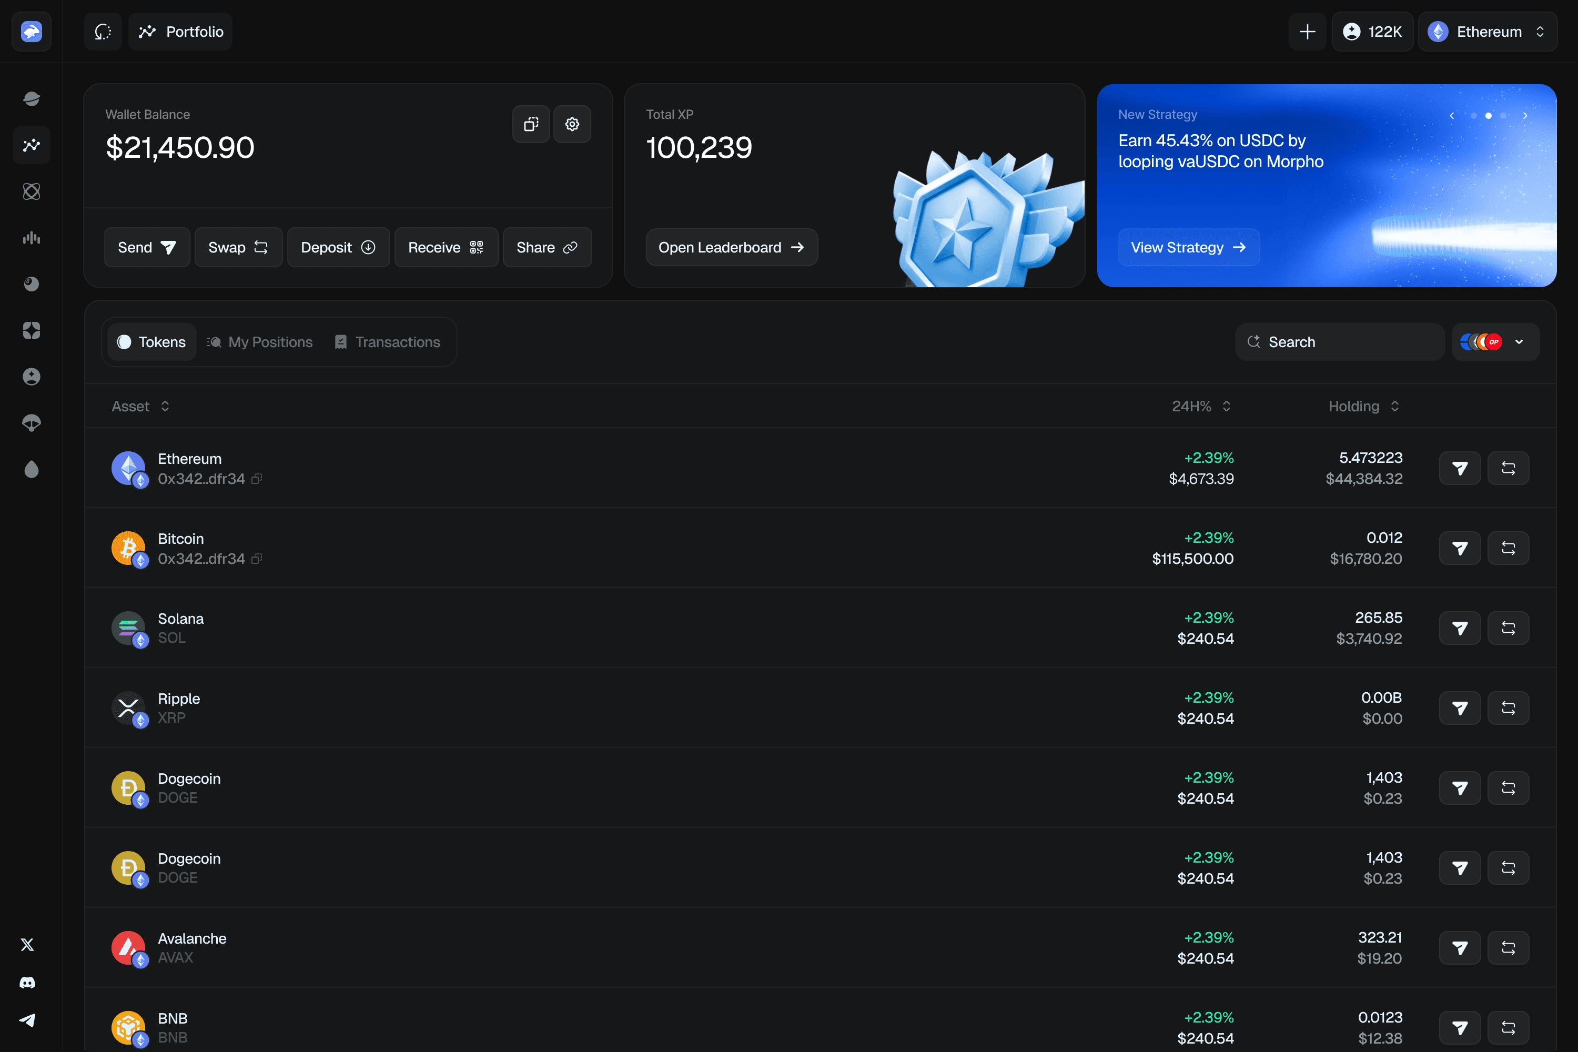Viewport: 1578px width, 1052px height.
Task: Click the token Search field
Action: [1339, 342]
